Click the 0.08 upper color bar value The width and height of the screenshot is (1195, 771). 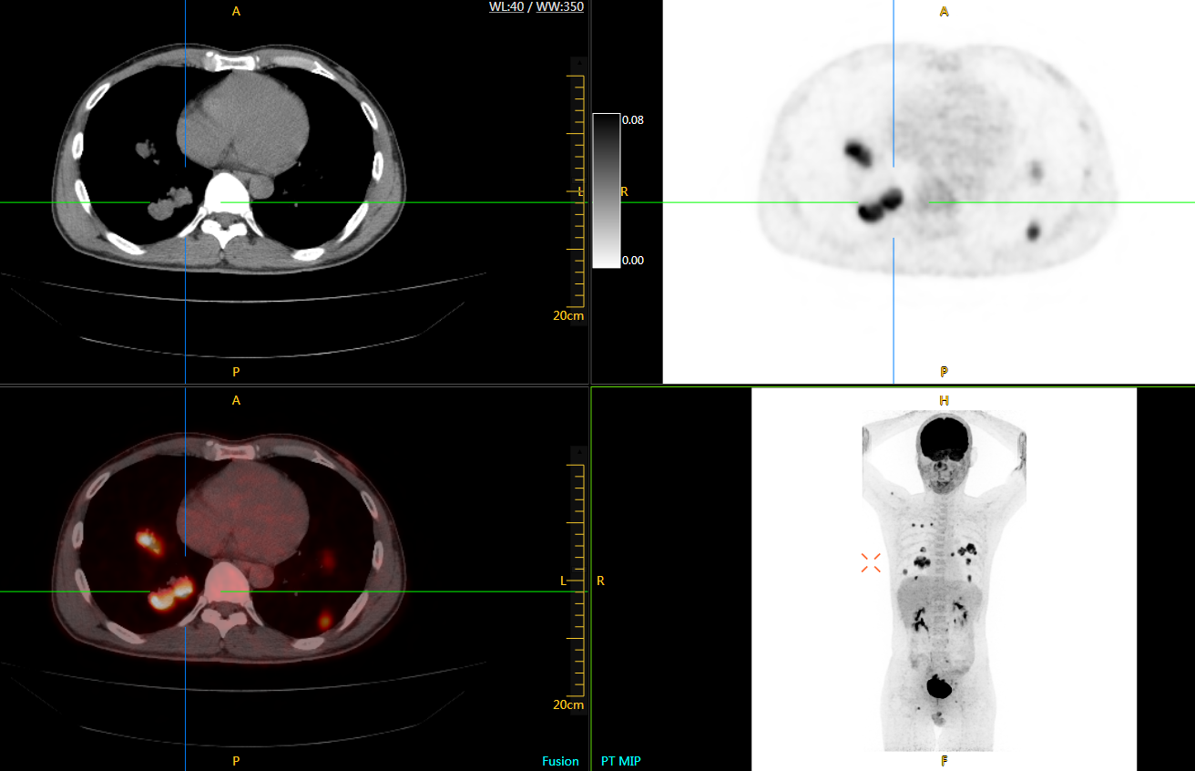(632, 119)
